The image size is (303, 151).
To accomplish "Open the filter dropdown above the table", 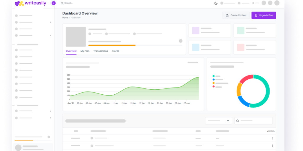I will (219, 121).
